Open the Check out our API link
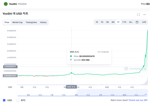 [x=138, y=100]
